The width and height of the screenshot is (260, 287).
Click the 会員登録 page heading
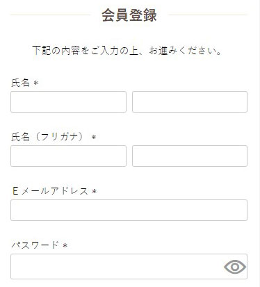[x=129, y=15]
